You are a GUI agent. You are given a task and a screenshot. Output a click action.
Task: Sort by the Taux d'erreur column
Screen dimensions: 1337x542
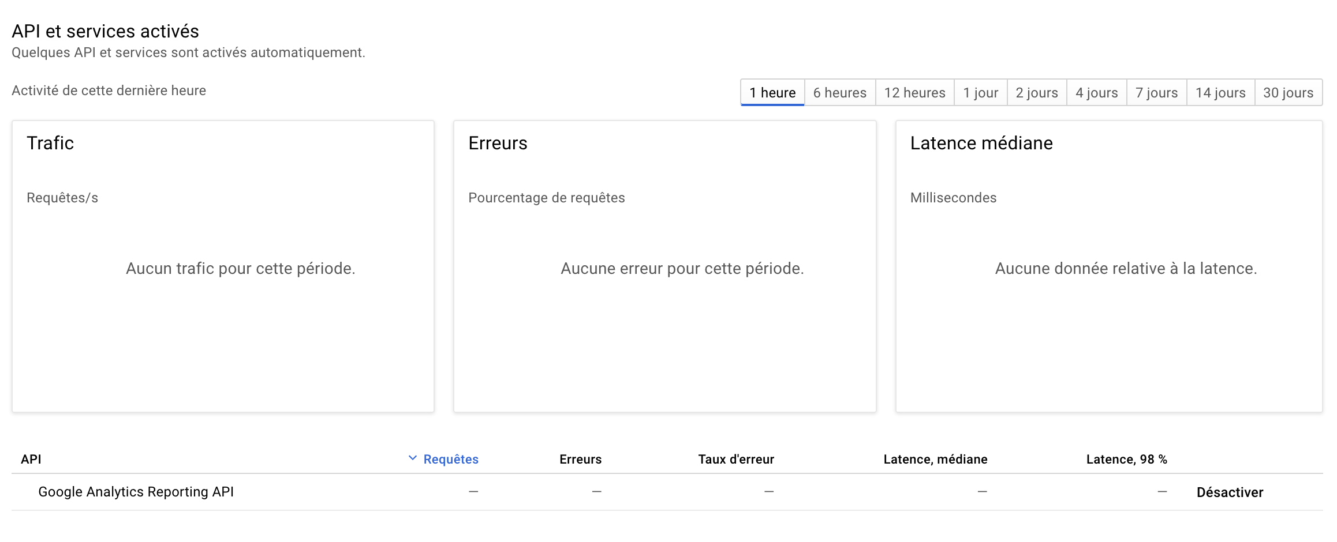(x=735, y=460)
